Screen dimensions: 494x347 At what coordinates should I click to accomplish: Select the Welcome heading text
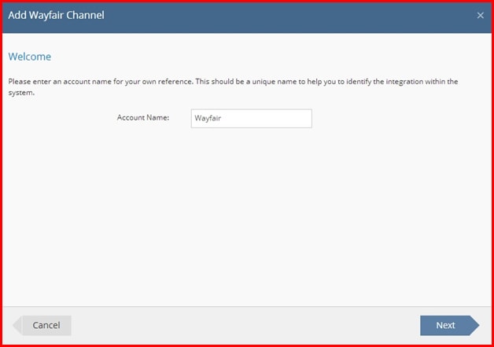[x=30, y=57]
